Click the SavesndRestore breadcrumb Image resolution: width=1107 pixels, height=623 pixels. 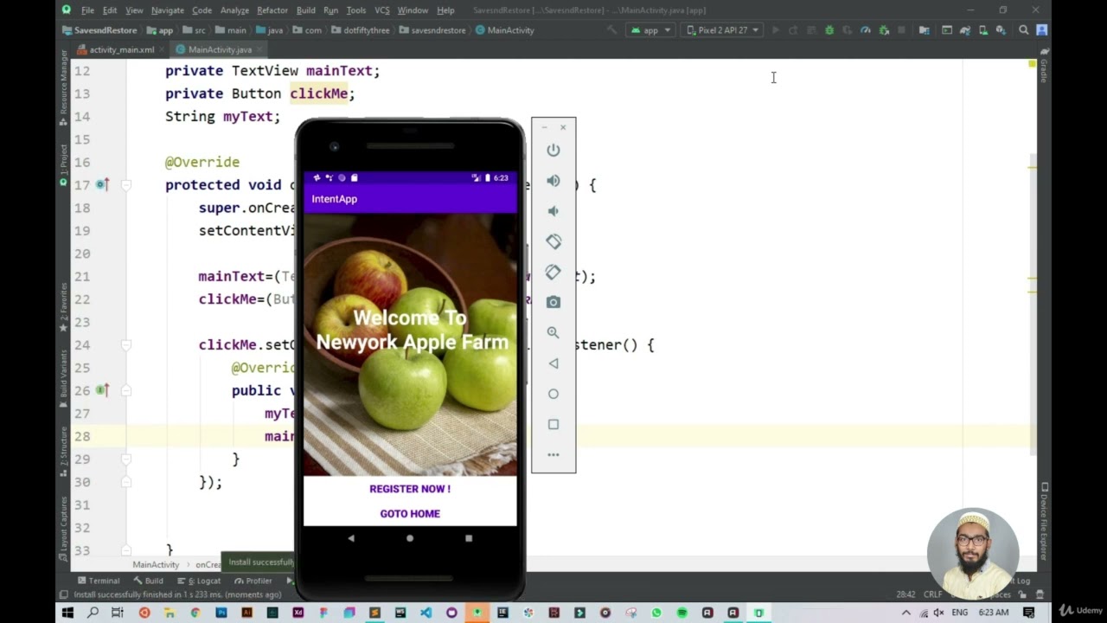(99, 30)
